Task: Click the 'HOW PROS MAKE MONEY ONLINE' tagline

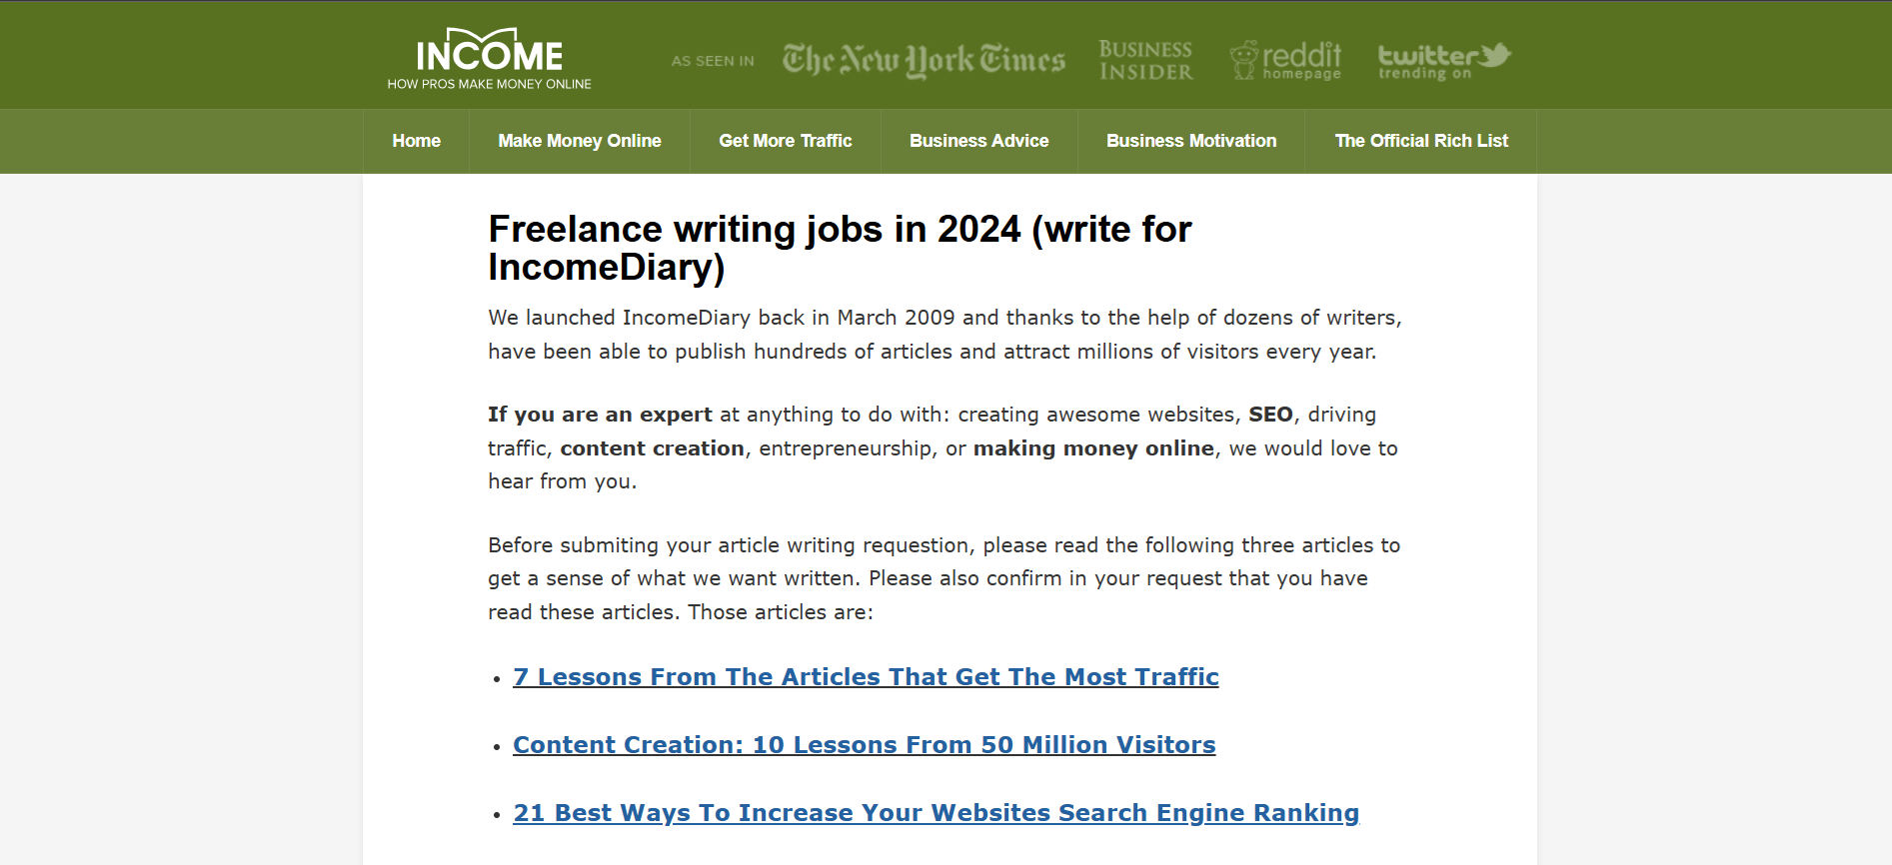Action: [489, 86]
